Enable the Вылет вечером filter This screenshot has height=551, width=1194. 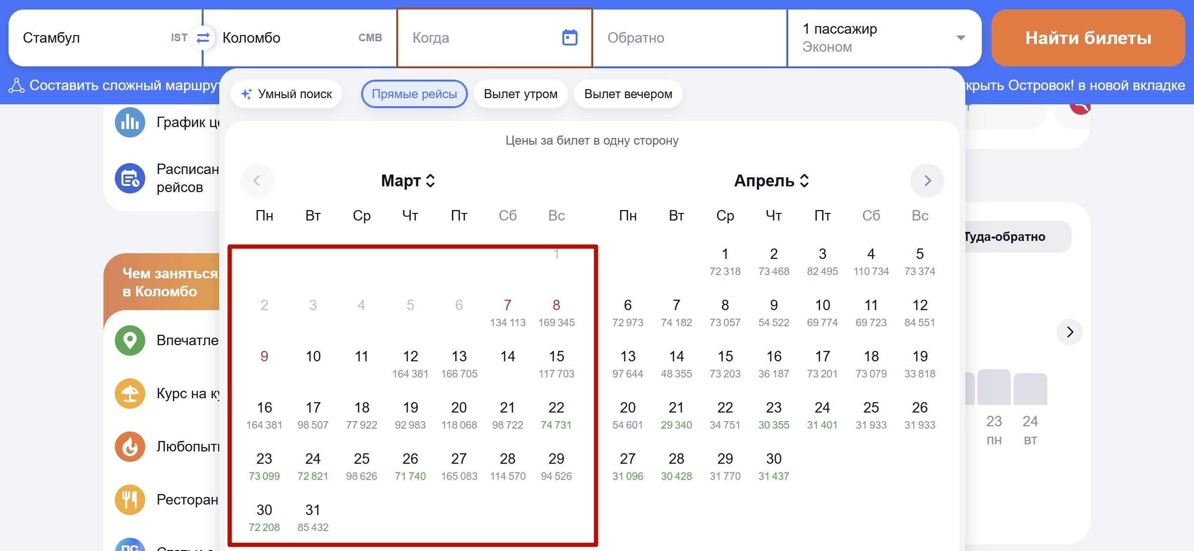[628, 94]
